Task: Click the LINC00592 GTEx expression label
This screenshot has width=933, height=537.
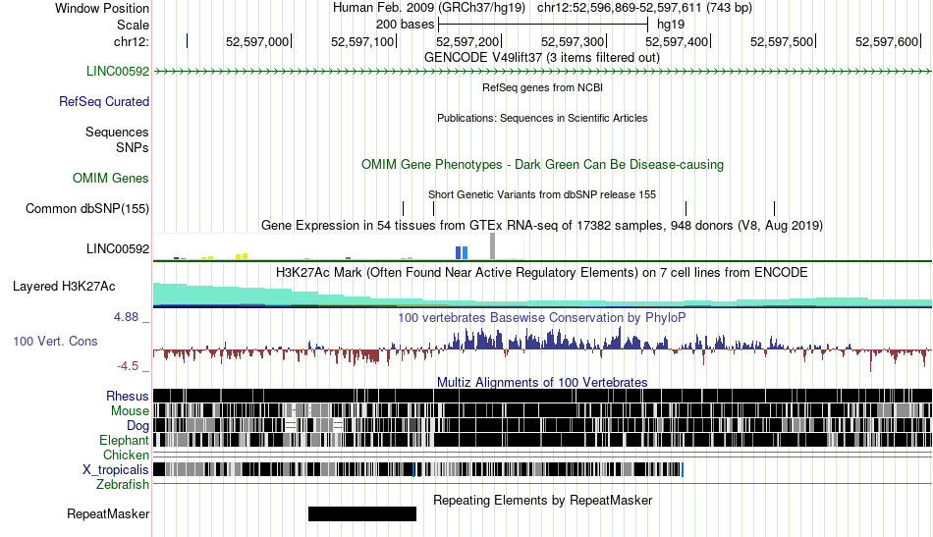Action: (x=118, y=248)
